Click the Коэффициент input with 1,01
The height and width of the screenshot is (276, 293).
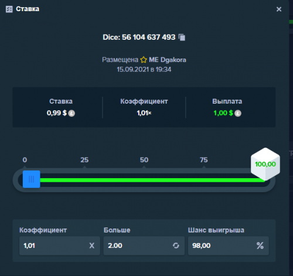click(60, 246)
